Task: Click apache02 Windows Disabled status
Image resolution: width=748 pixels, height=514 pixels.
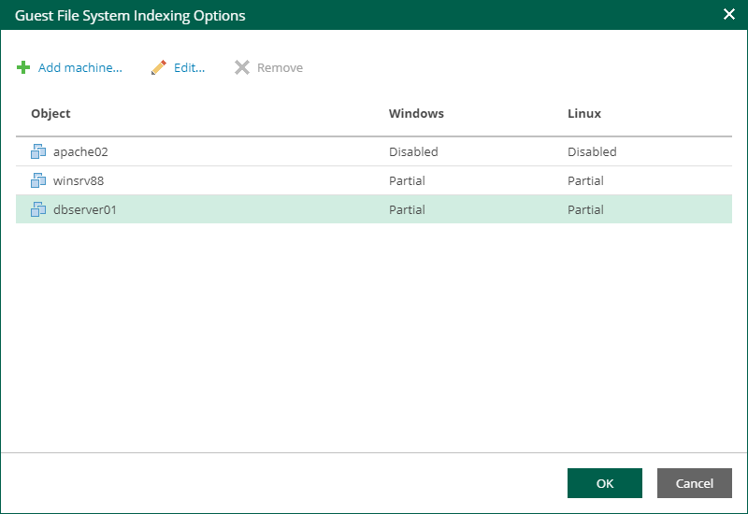Action: [x=413, y=151]
